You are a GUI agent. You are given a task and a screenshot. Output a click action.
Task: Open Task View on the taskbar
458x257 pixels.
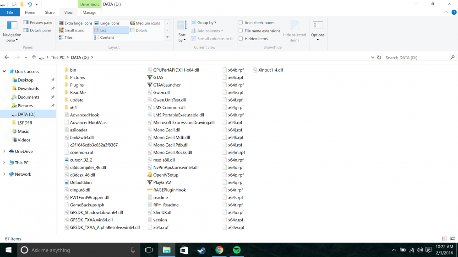[149, 250]
